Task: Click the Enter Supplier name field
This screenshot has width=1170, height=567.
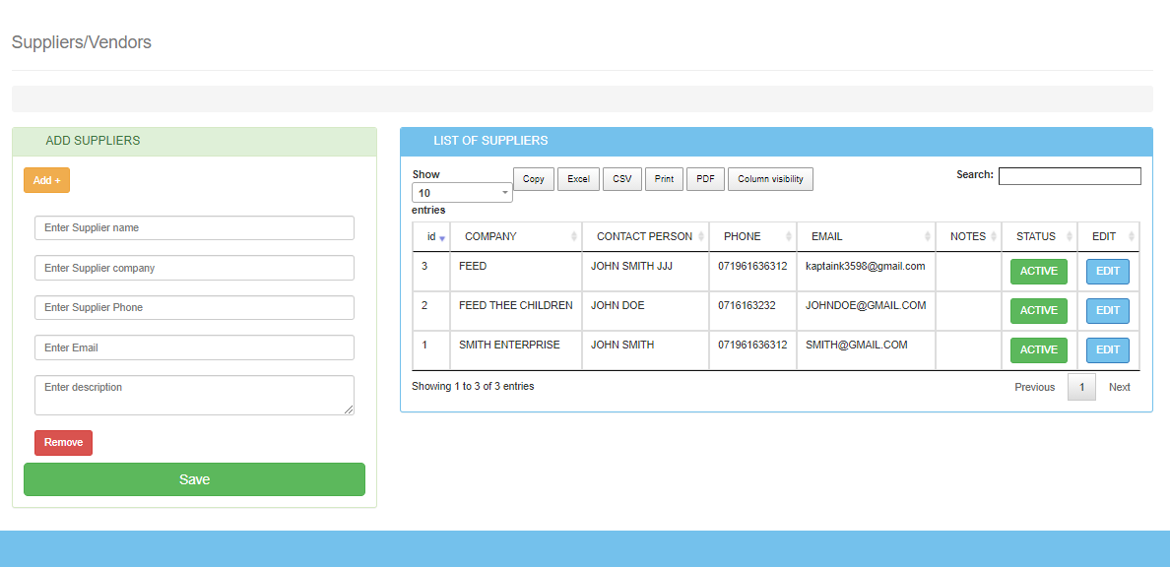Action: pos(194,228)
